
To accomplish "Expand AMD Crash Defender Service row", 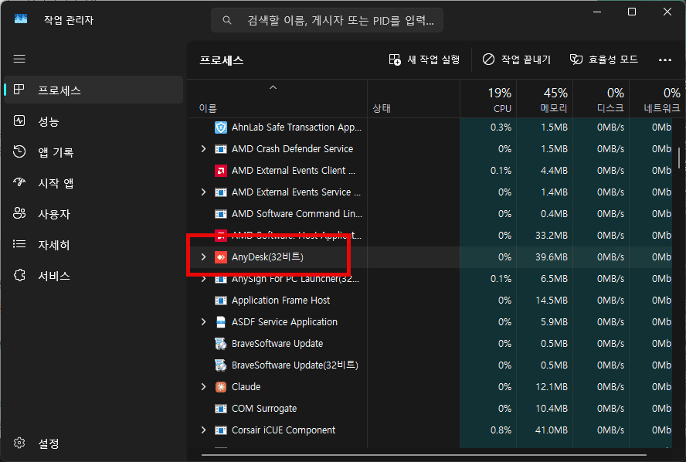I will click(x=203, y=149).
